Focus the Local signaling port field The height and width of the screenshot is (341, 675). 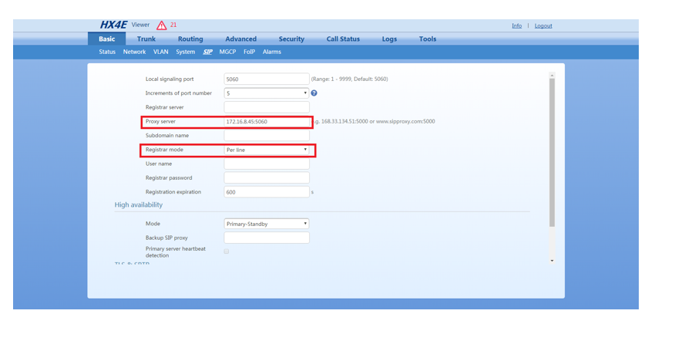point(267,79)
